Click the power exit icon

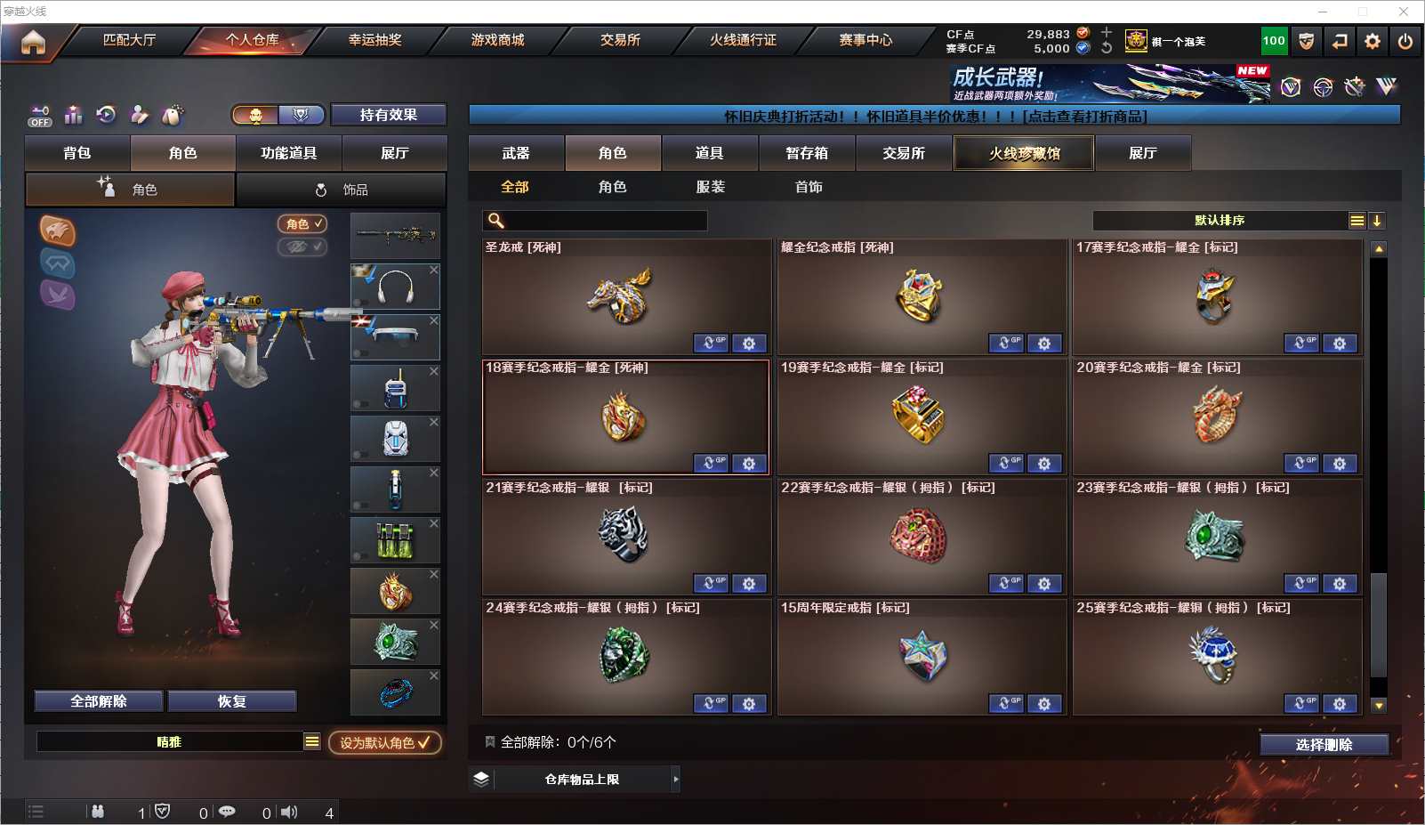click(x=1405, y=41)
